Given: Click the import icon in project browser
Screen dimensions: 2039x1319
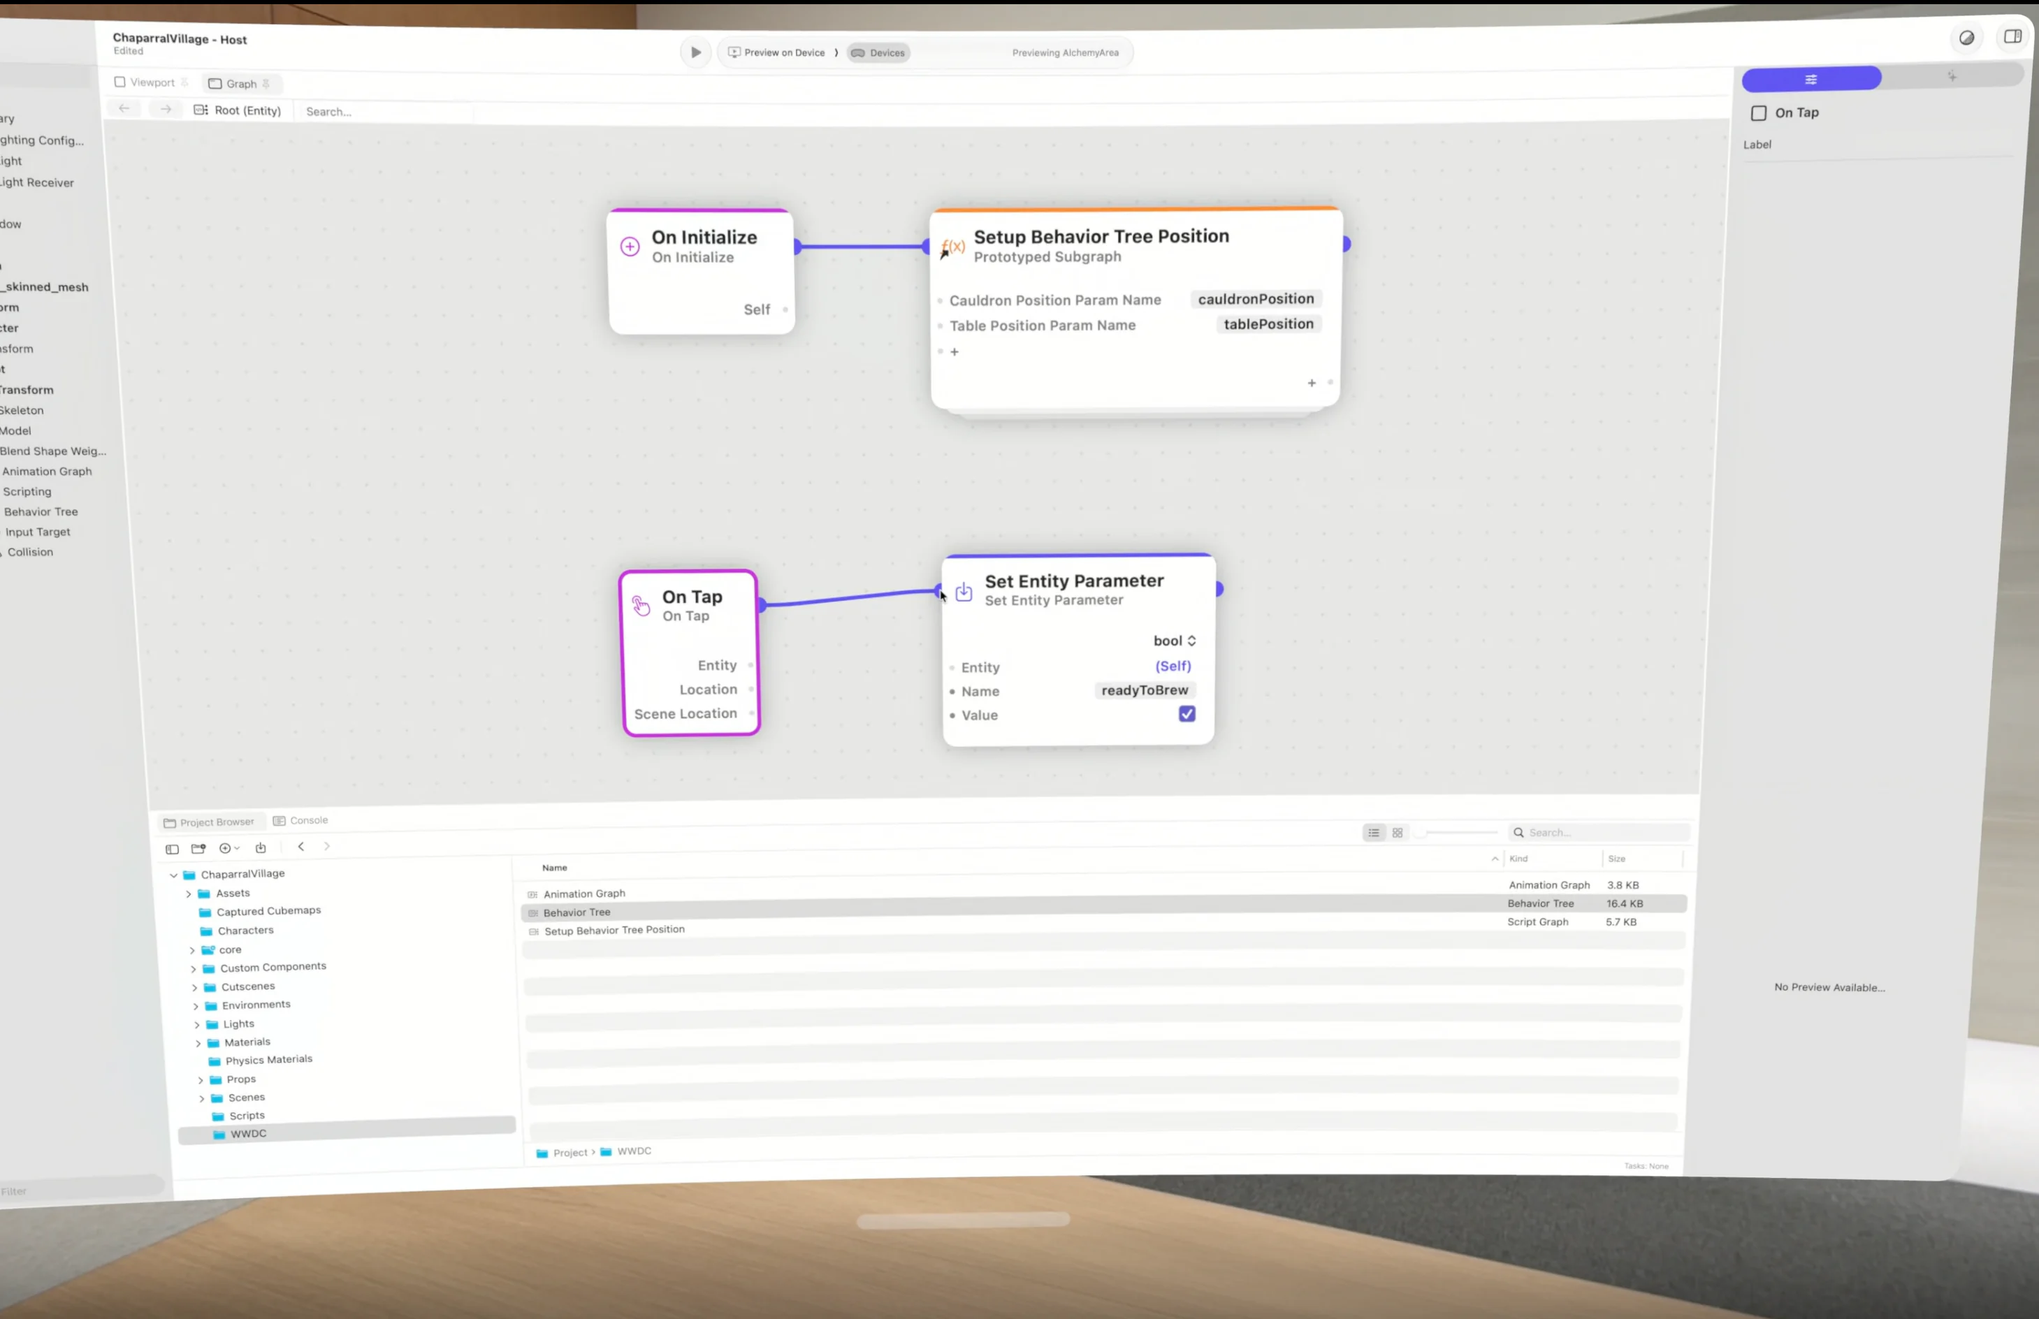Looking at the screenshot, I should coord(261,848).
